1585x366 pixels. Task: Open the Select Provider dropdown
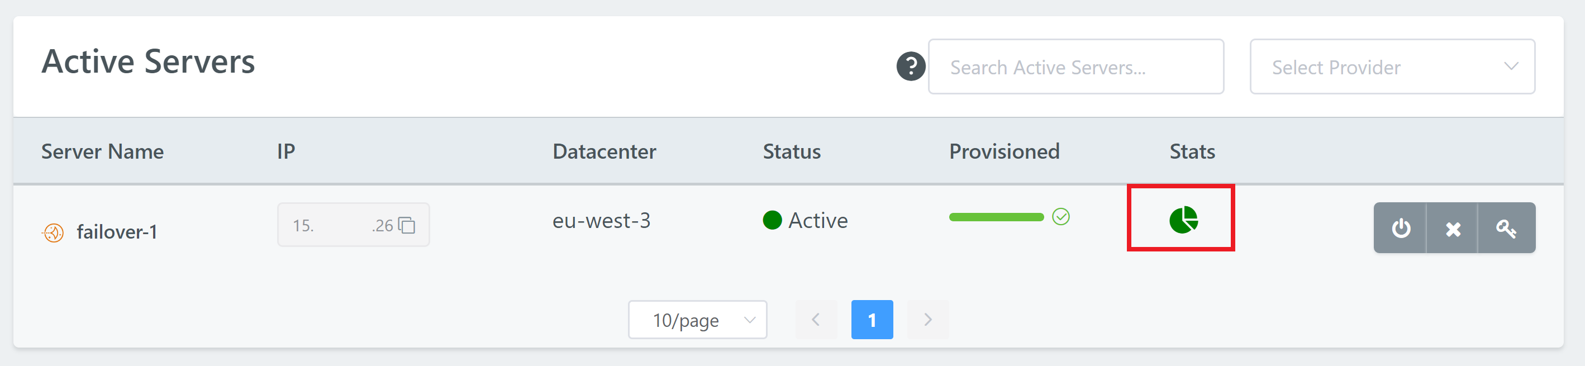pyautogui.click(x=1391, y=67)
